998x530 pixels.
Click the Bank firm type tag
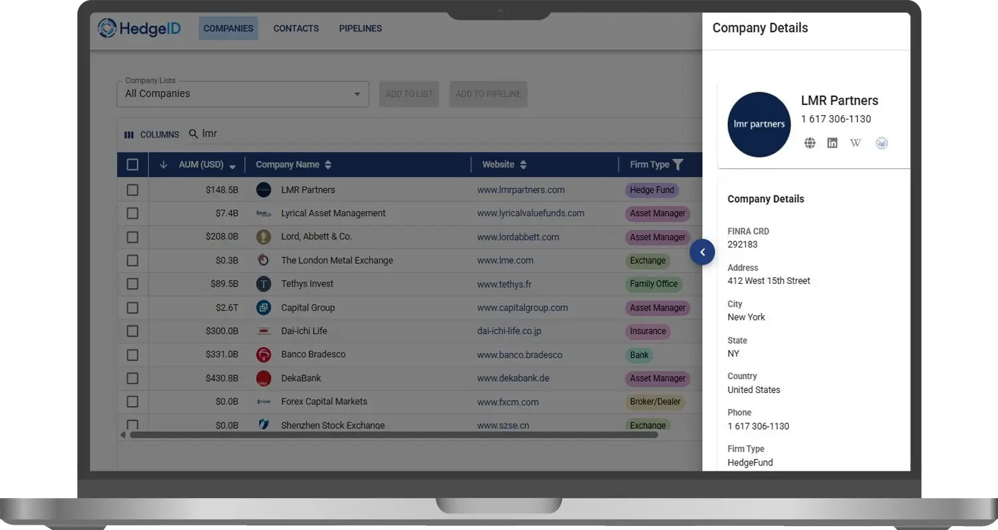pyautogui.click(x=639, y=355)
